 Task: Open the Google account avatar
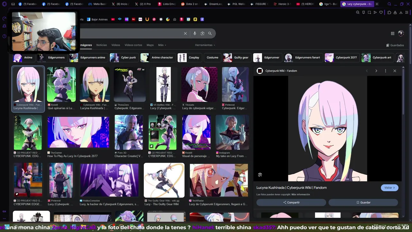[401, 34]
